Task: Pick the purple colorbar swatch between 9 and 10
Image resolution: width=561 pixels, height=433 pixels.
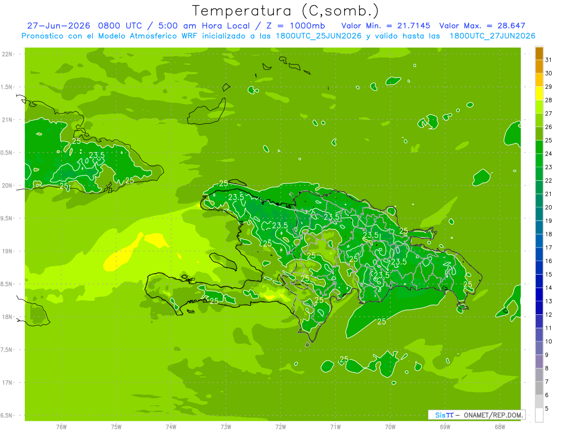Action: [x=539, y=348]
